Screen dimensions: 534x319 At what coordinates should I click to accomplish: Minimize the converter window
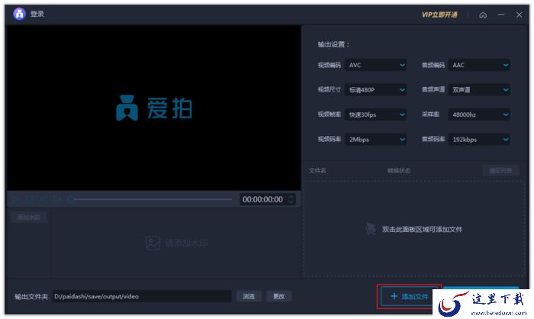(x=500, y=14)
